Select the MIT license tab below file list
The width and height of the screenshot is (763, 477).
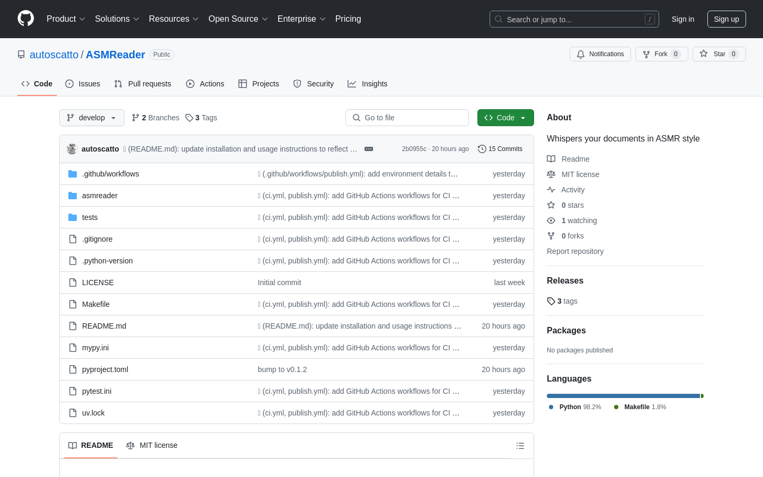(x=152, y=445)
